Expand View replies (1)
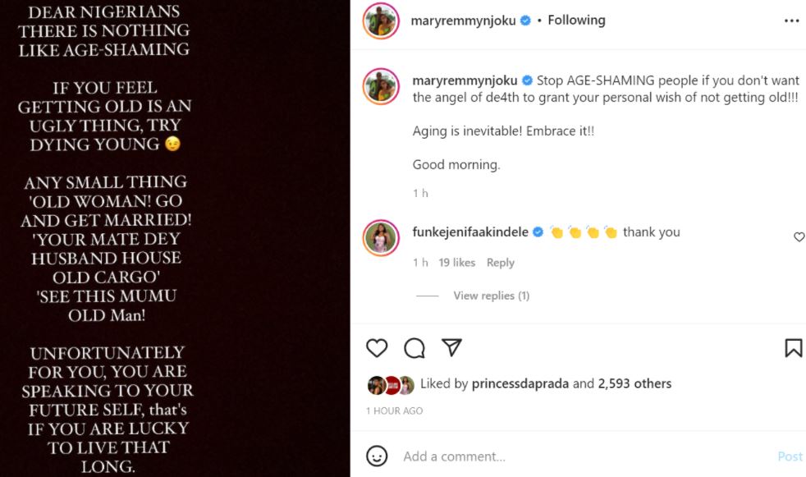Image resolution: width=806 pixels, height=477 pixels. (491, 296)
